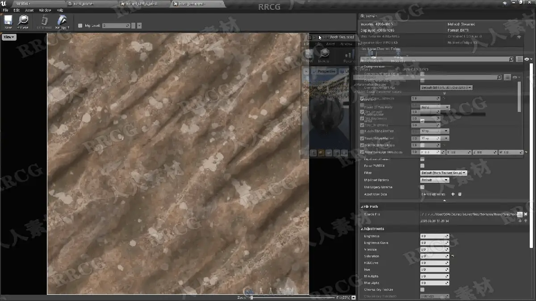The height and width of the screenshot is (301, 536).
Task: Click the Min Alpha value field
Action: coord(435,276)
